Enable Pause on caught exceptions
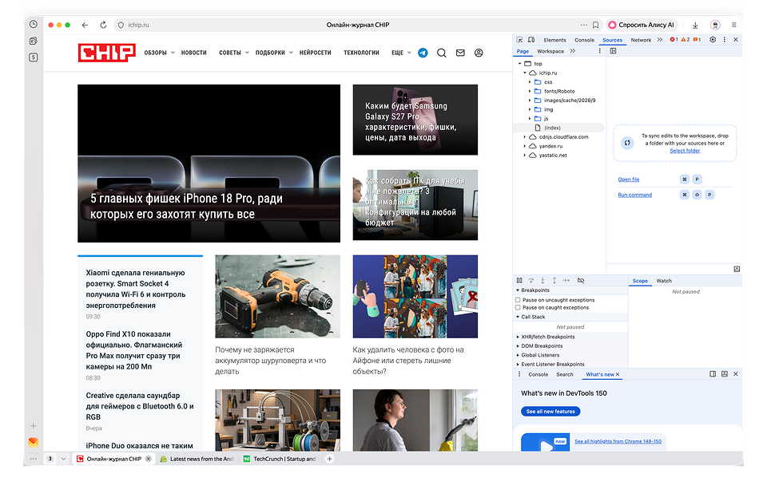The height and width of the screenshot is (497, 767). coord(518,308)
